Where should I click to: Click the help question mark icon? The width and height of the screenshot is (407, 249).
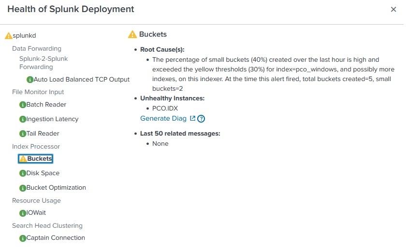coord(201,119)
